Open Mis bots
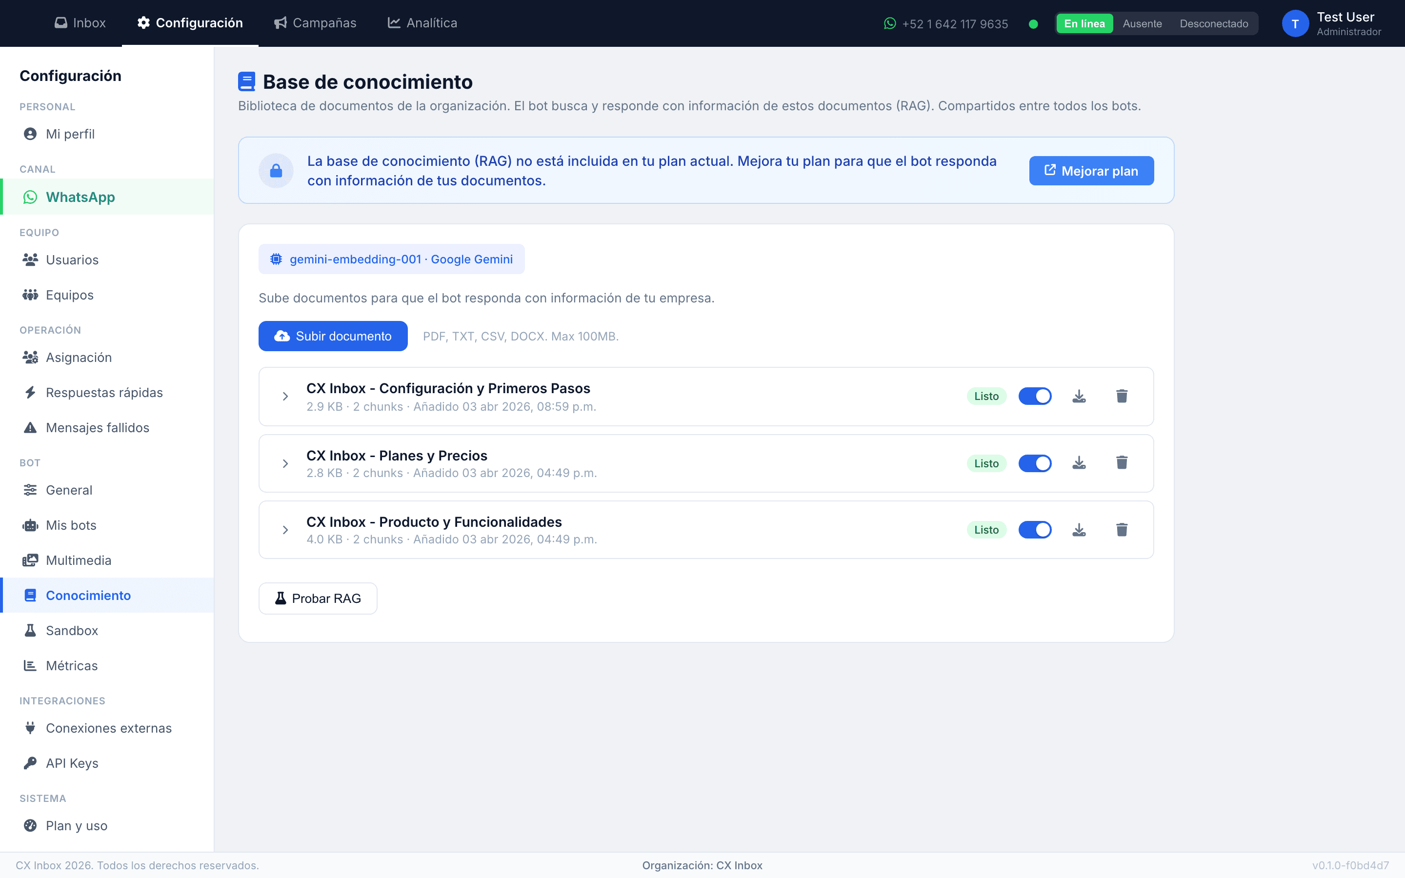This screenshot has height=878, width=1405. [x=107, y=525]
